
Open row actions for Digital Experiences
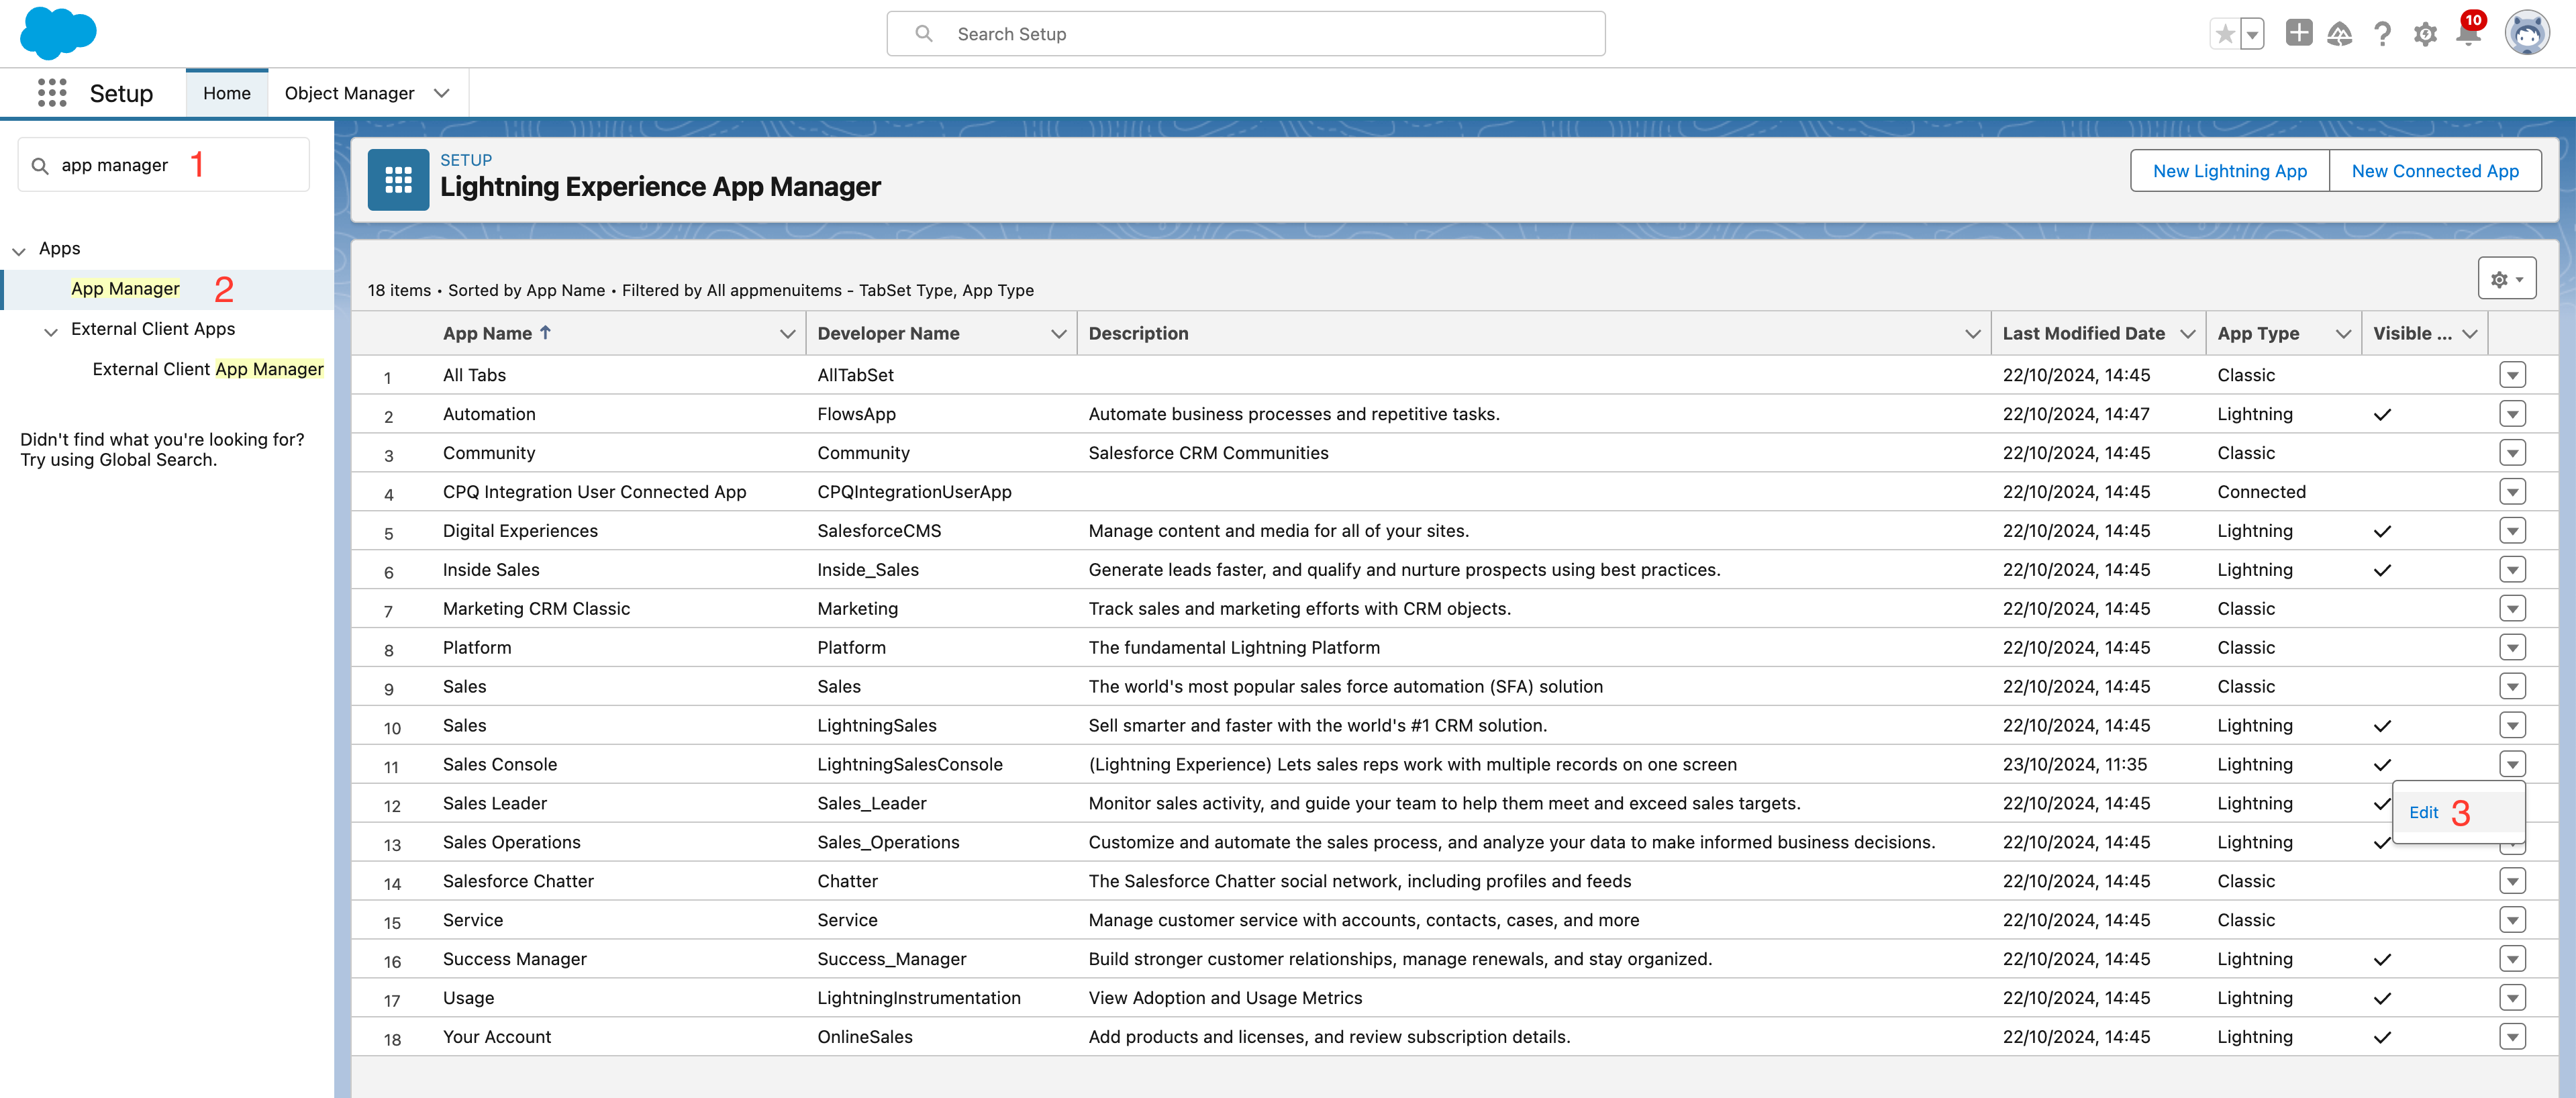pyautogui.click(x=2512, y=531)
